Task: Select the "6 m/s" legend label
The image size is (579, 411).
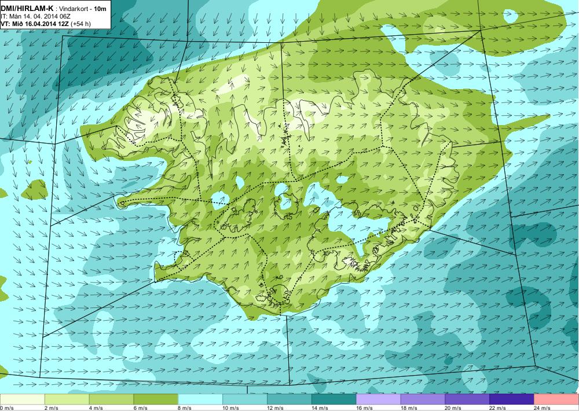Action: [x=140, y=408]
